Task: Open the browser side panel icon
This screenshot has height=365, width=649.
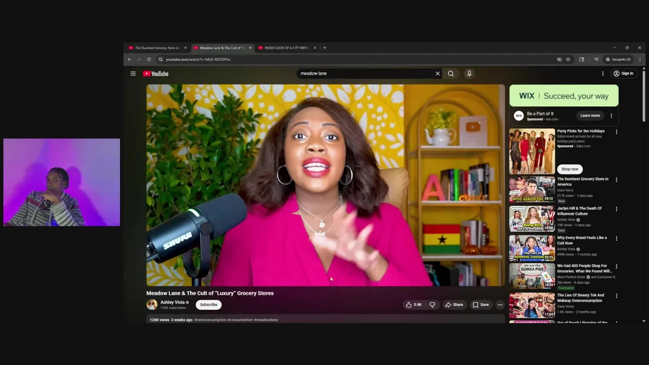Action: [582, 59]
